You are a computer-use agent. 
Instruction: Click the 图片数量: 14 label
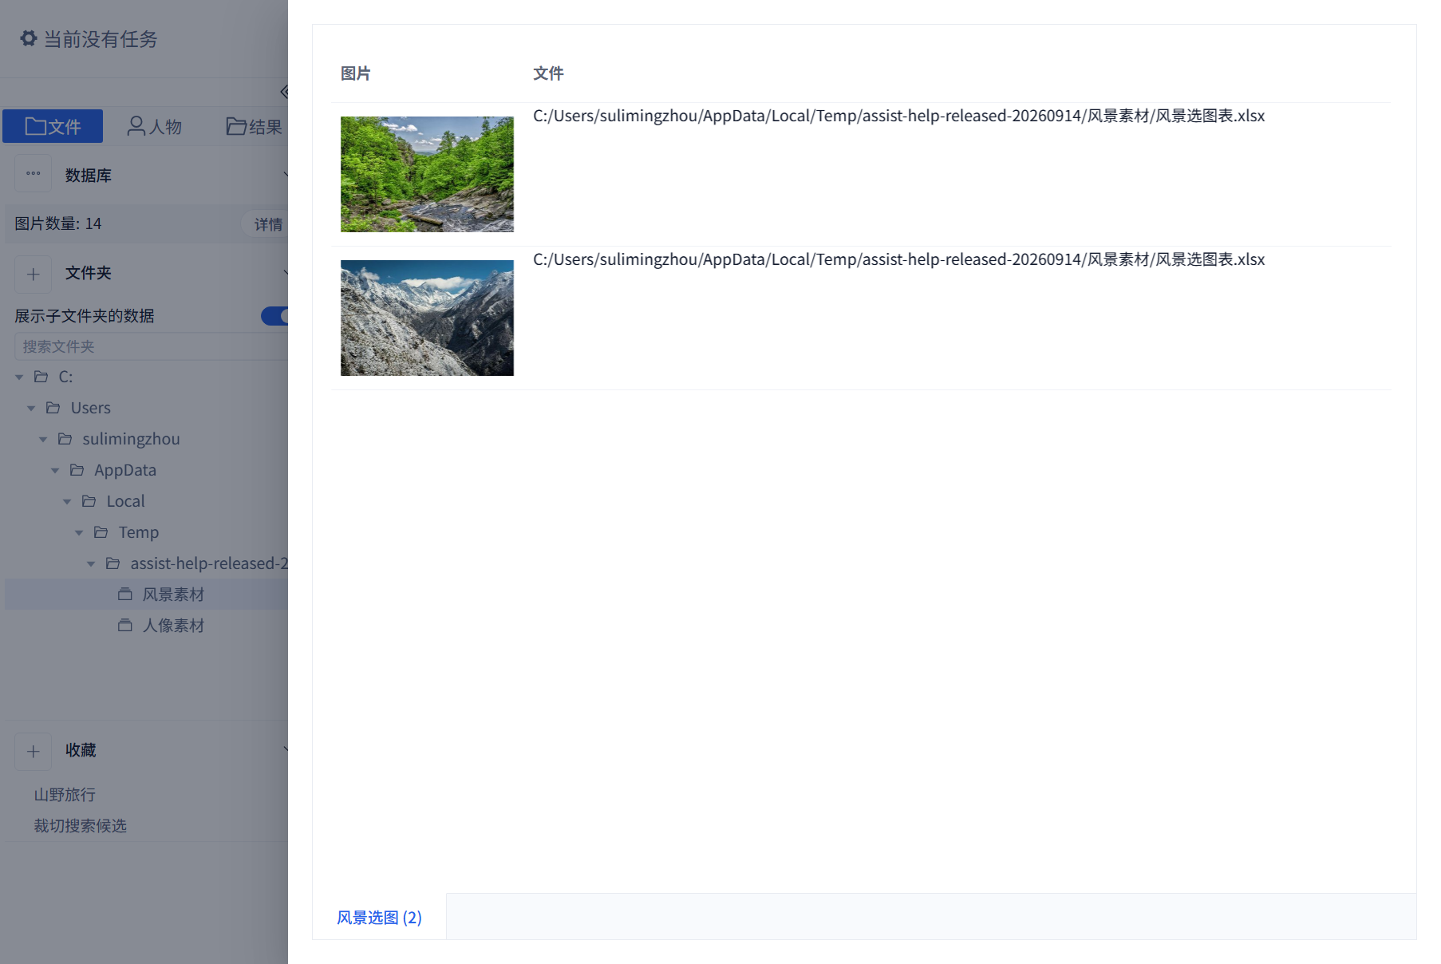pyautogui.click(x=58, y=223)
